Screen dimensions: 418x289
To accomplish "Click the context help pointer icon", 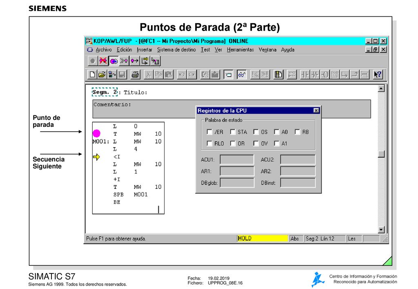I will (x=378, y=75).
